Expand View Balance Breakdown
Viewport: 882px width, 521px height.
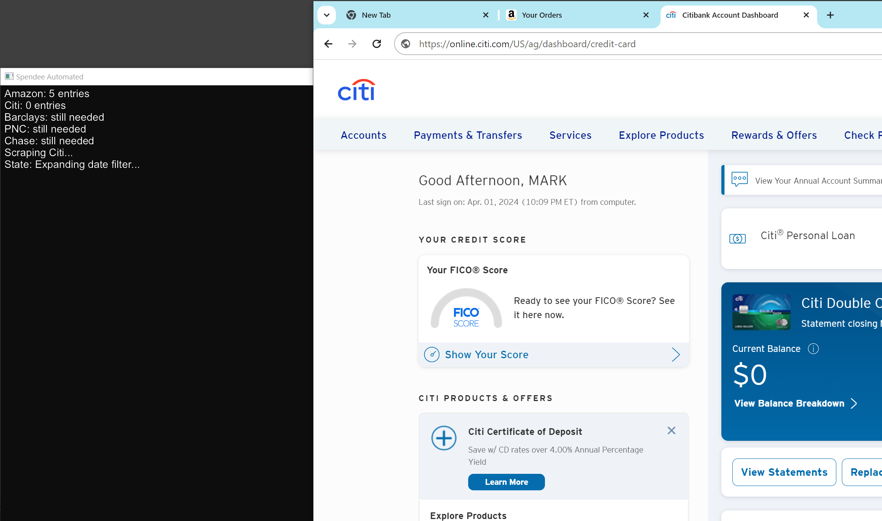click(x=795, y=403)
